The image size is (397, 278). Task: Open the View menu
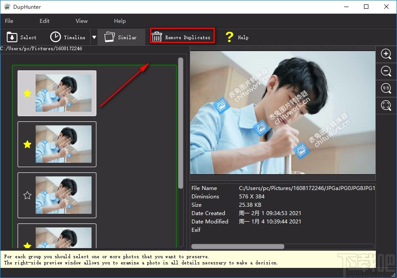click(x=81, y=21)
